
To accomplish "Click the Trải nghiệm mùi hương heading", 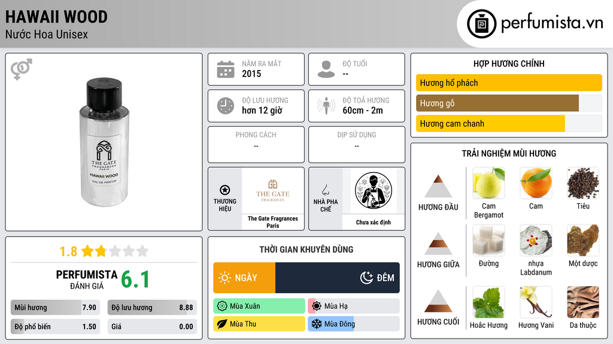I will coord(509,153).
